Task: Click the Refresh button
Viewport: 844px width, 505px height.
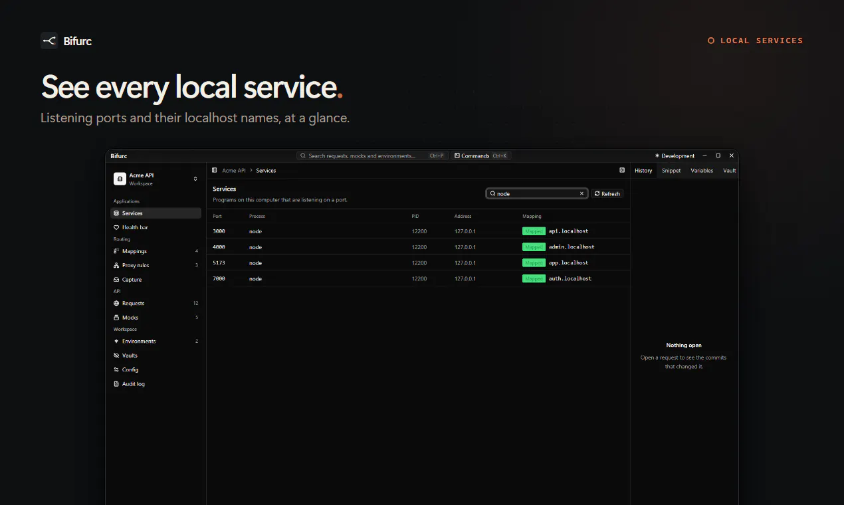Action: click(607, 193)
